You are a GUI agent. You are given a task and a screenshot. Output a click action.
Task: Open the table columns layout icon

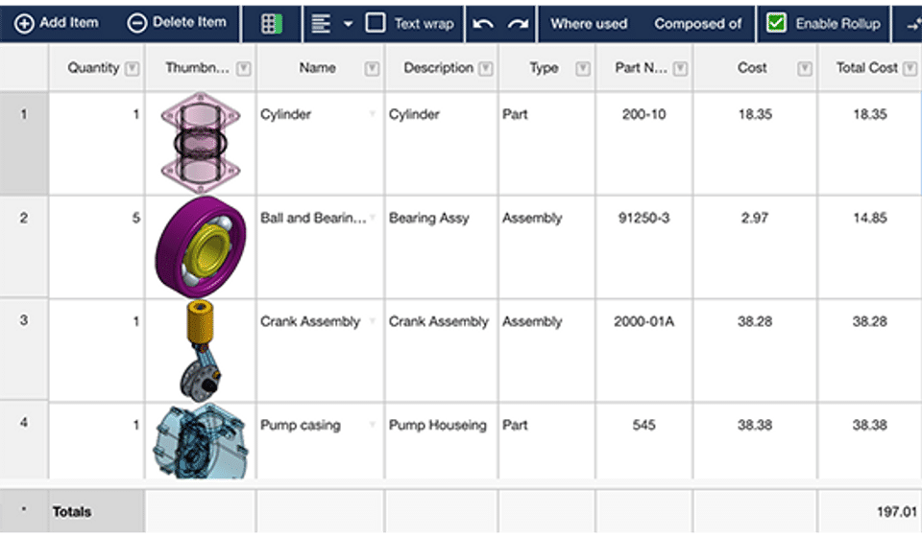pyautogui.click(x=272, y=24)
